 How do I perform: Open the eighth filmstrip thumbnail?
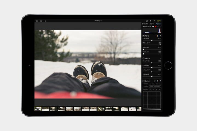coord(93,109)
